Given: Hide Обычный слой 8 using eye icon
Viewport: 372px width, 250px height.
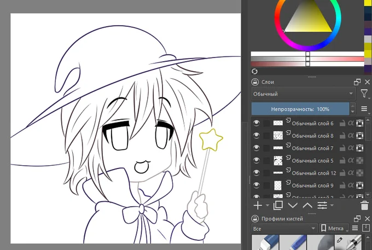Looking at the screenshot, I should pos(256,136).
